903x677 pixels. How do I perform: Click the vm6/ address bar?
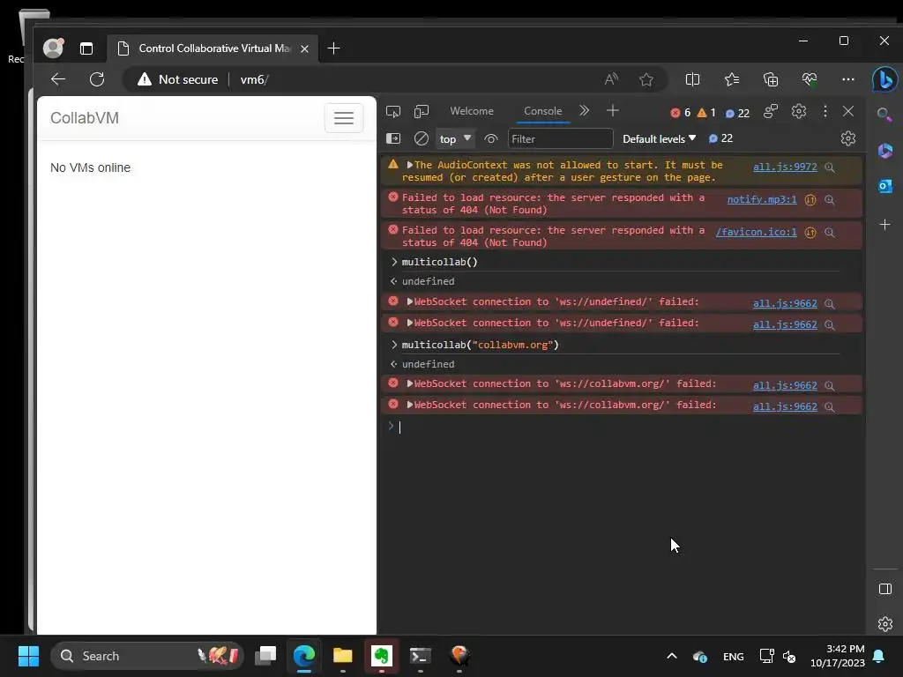pos(254,79)
